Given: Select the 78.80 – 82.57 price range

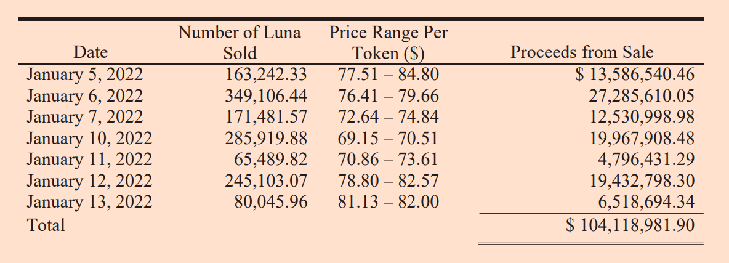Looking at the screenshot, I should 389,181.
